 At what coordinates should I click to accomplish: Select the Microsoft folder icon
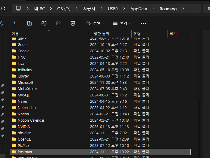pos(14,82)
